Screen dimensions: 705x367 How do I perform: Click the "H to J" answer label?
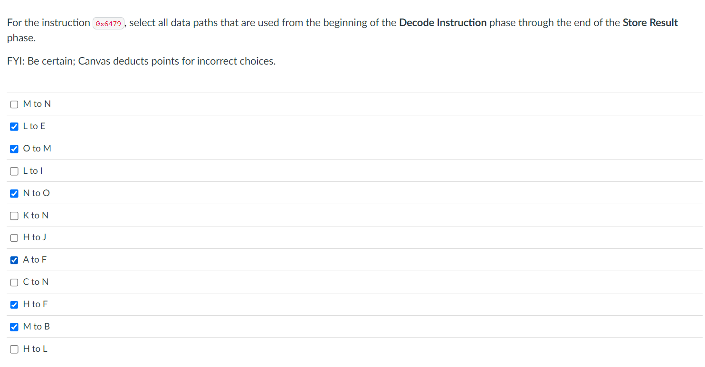34,237
